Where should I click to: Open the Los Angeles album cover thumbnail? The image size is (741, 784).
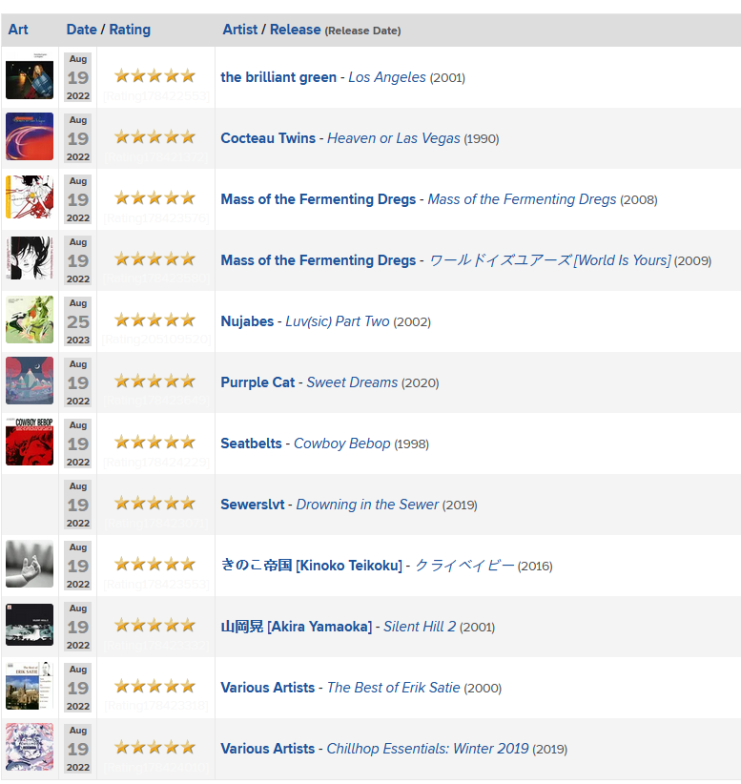(30, 75)
